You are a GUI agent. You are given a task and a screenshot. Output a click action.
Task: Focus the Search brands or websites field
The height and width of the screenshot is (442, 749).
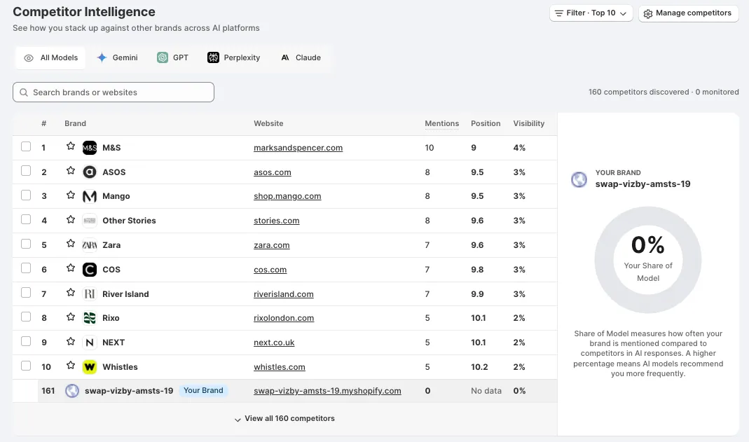(114, 92)
